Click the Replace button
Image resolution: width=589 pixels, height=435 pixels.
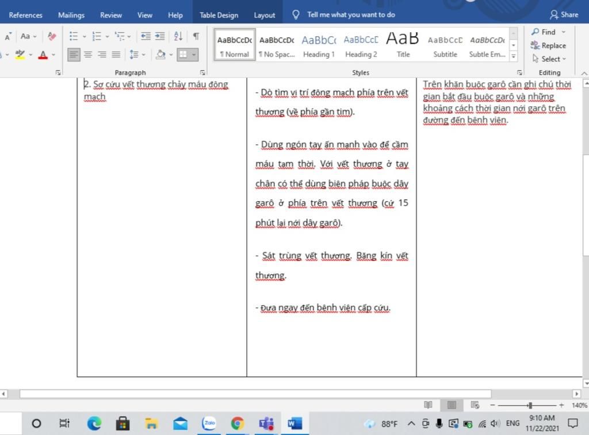pyautogui.click(x=548, y=45)
